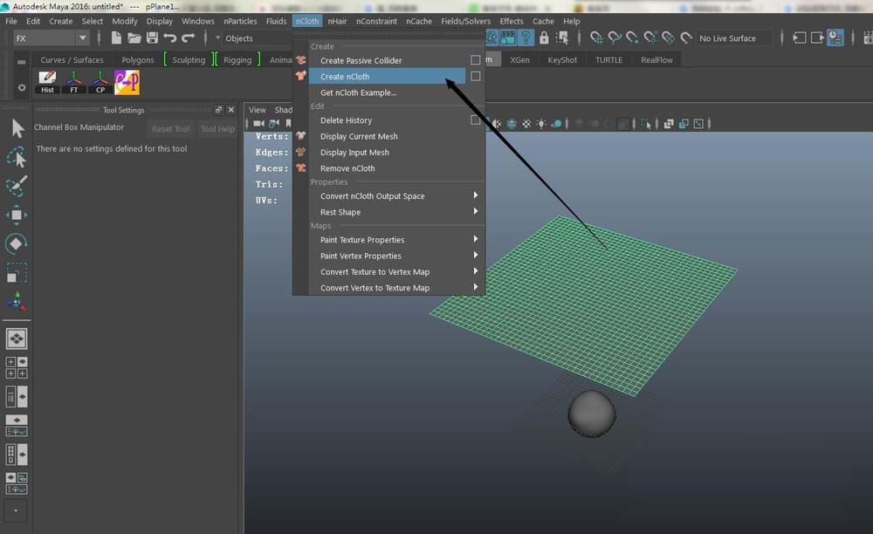873x534 pixels.
Task: Switch to four view layout
Action: pyautogui.click(x=17, y=367)
